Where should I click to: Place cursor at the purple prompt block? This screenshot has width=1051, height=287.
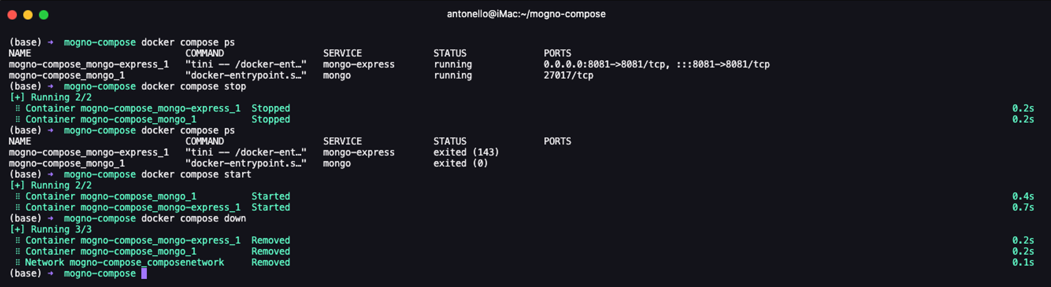click(x=144, y=273)
